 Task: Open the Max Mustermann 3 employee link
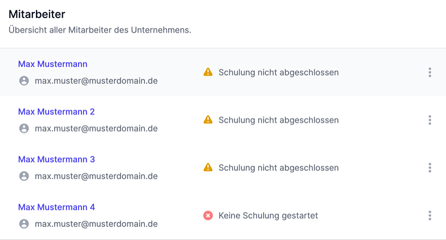(56, 159)
